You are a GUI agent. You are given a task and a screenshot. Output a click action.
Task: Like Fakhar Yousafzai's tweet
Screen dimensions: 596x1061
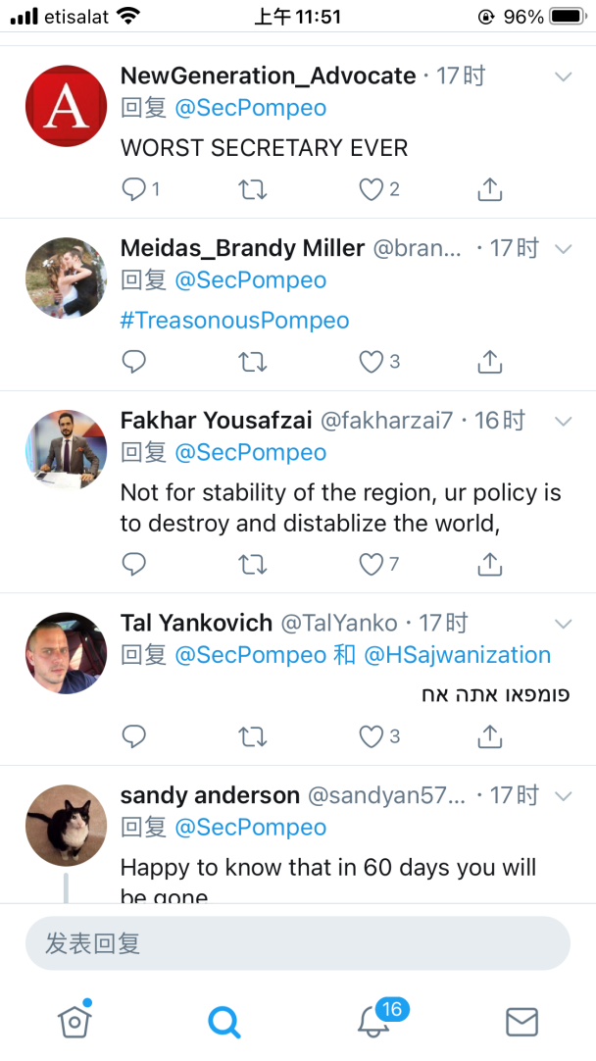tap(371, 564)
